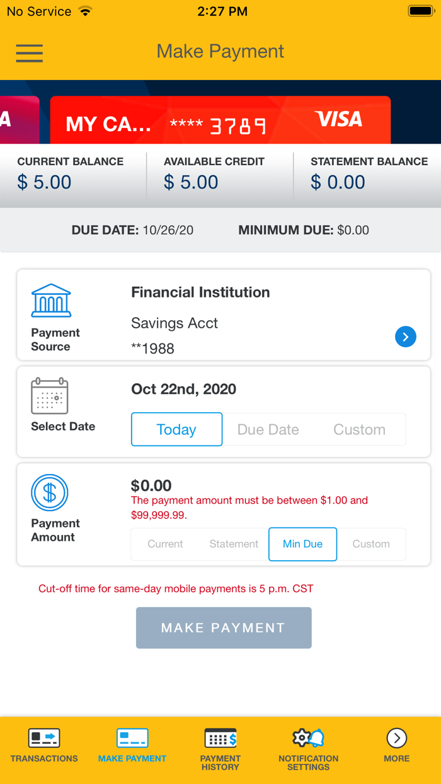Tap the Select Date calendar icon
The image size is (441, 784).
pyautogui.click(x=50, y=396)
